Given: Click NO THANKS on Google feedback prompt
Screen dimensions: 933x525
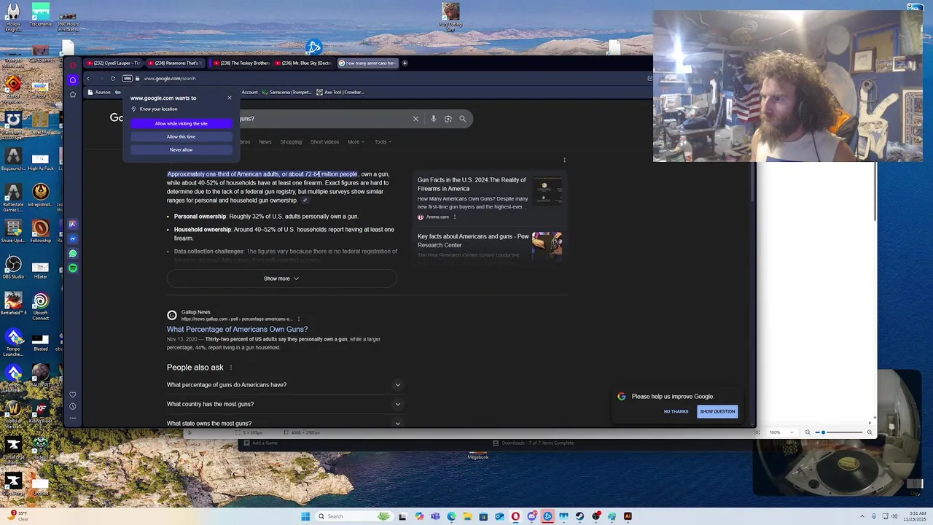Looking at the screenshot, I should click(676, 411).
